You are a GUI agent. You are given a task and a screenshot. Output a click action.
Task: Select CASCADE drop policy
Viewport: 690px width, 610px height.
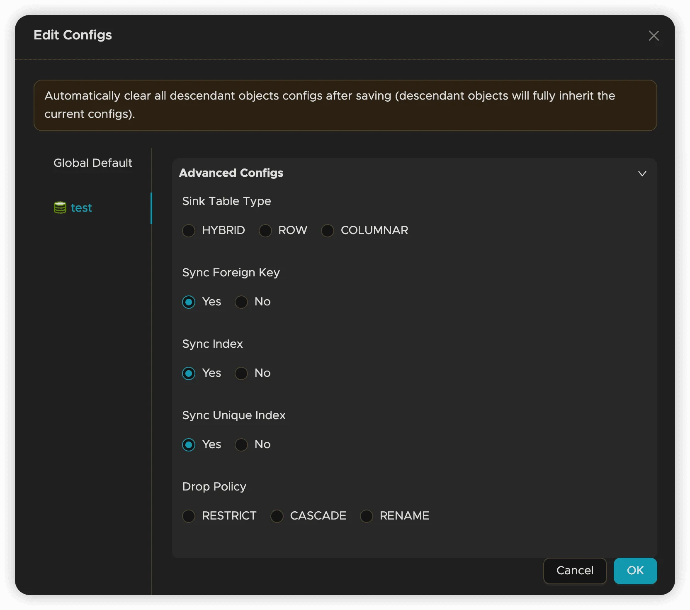[x=277, y=516]
